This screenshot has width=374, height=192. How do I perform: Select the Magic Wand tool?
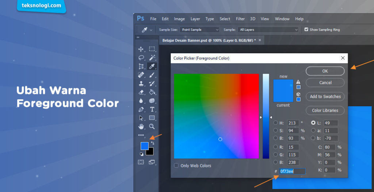[152, 58]
